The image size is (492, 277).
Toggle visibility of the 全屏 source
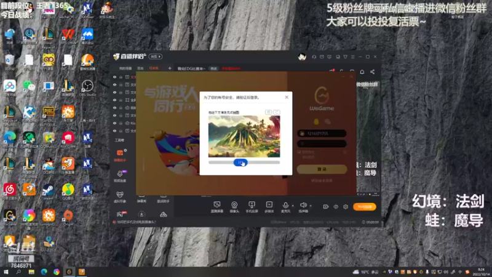(114, 100)
